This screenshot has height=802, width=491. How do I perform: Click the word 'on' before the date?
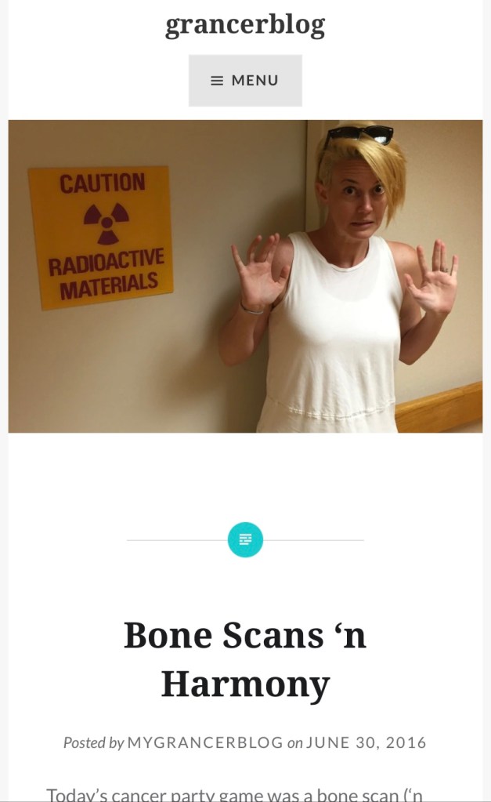(x=294, y=743)
